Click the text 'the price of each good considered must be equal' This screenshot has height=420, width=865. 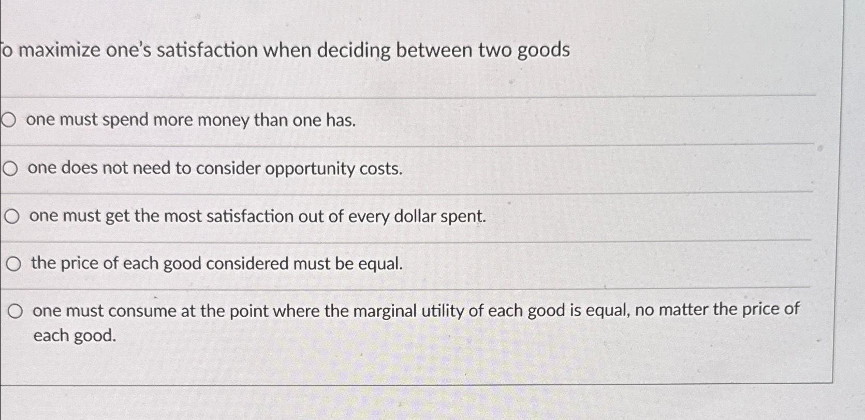coord(217,264)
